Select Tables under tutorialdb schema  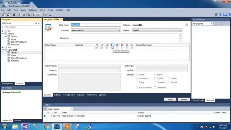point(14,53)
